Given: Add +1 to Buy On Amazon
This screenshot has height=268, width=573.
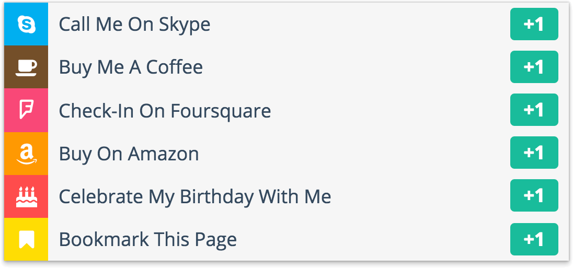Looking at the screenshot, I should point(534,153).
